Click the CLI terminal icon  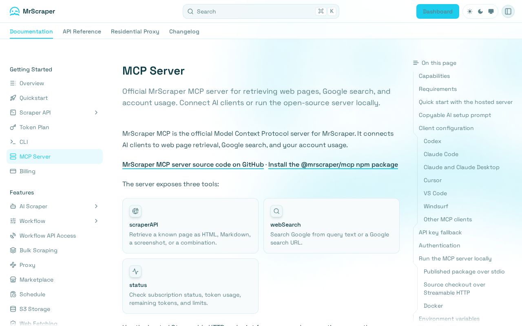coord(13,142)
